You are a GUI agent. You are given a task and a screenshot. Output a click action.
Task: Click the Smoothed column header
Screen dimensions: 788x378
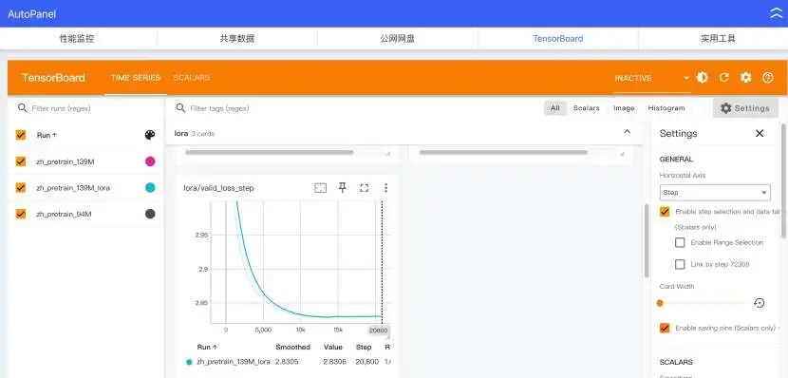click(x=293, y=347)
